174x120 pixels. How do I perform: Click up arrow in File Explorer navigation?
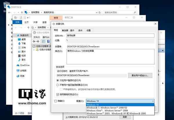click(x=28, y=27)
